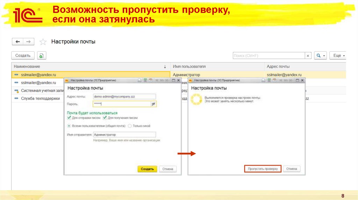Click the Пароль input field

click(122, 104)
